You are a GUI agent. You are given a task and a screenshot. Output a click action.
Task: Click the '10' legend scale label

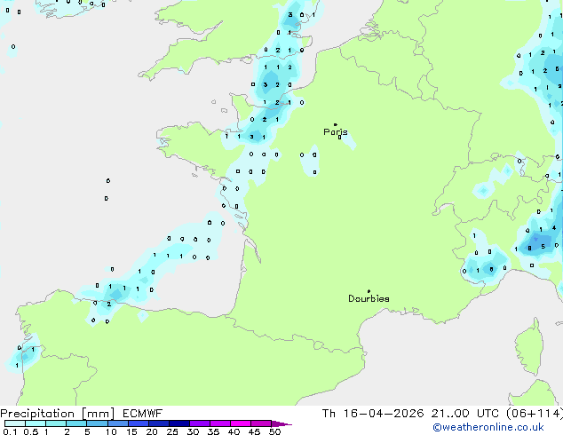(x=111, y=431)
